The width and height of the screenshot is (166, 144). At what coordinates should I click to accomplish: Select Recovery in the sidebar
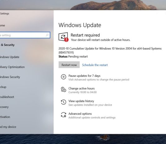coord(4,107)
